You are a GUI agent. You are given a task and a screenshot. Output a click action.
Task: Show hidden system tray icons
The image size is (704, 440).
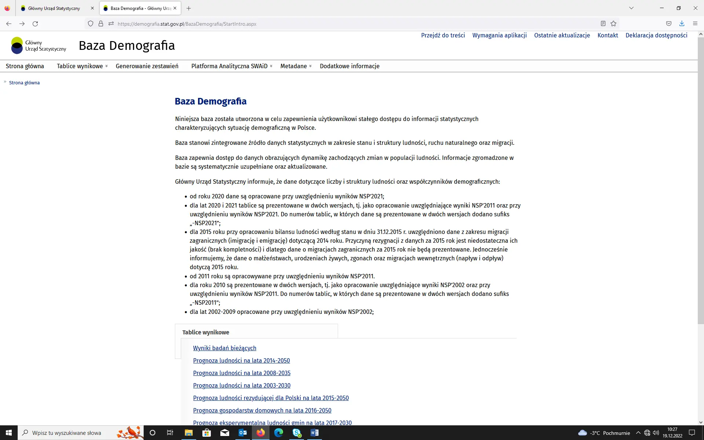638,433
